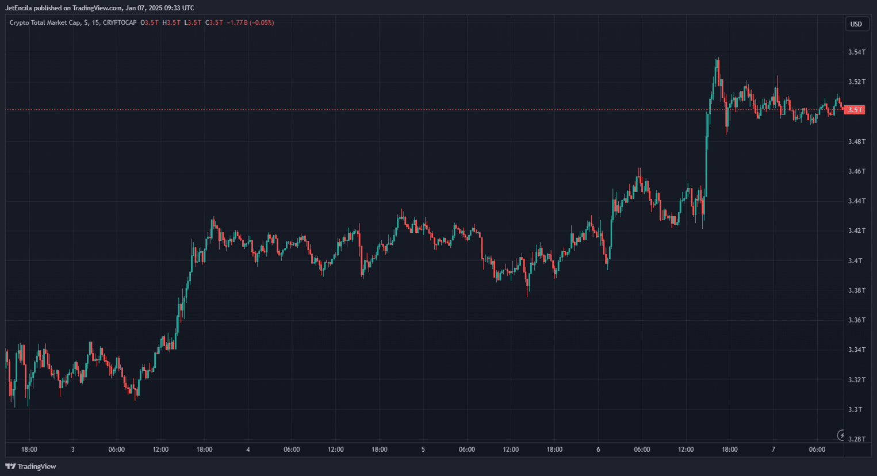Click the 3.54T price axis label

click(856, 52)
